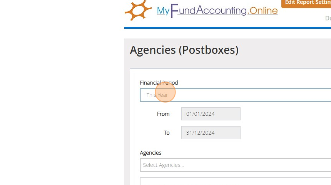Select the "This Year" value in period box

click(157, 95)
